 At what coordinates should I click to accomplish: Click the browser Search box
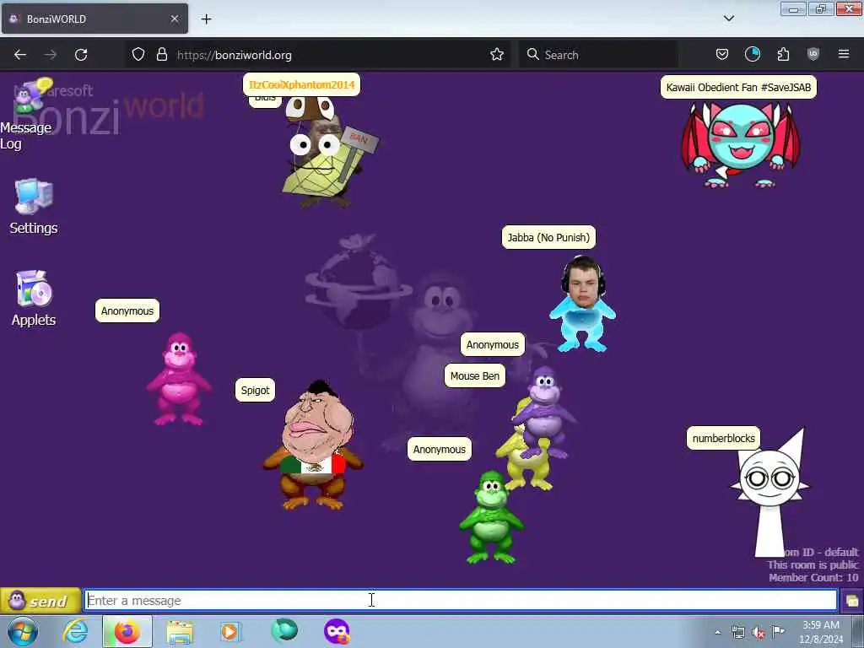tap(598, 55)
